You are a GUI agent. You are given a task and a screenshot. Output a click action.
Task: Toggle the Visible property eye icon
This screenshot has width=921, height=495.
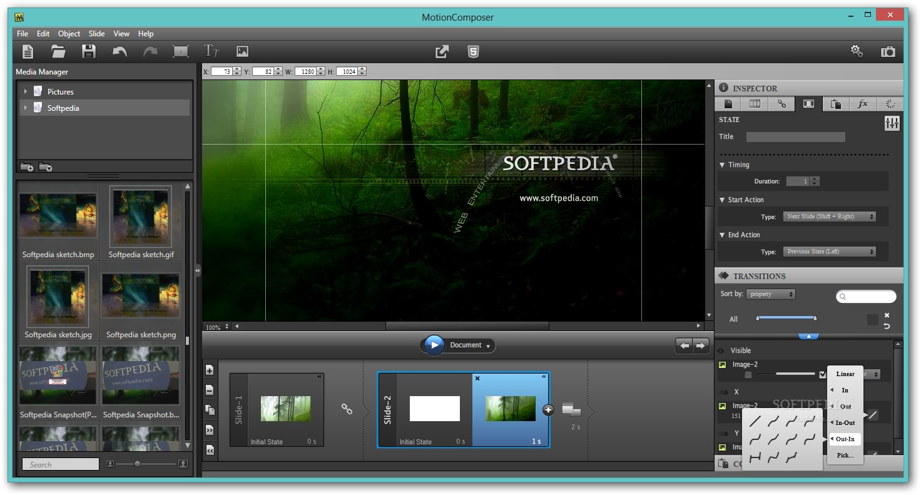point(721,351)
